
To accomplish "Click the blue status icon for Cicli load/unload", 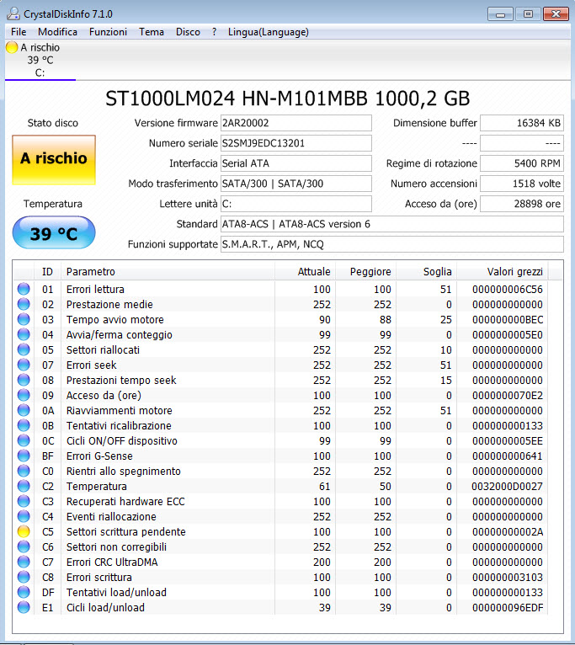I will (x=24, y=607).
